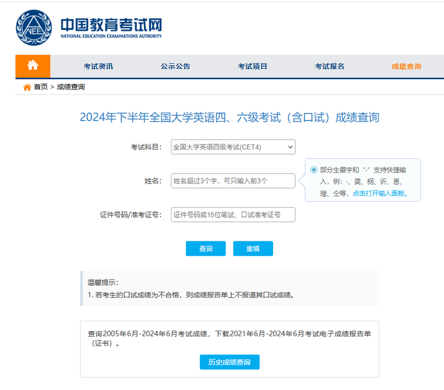Click the 2024年下半年 CET score query heading

[x=229, y=117]
